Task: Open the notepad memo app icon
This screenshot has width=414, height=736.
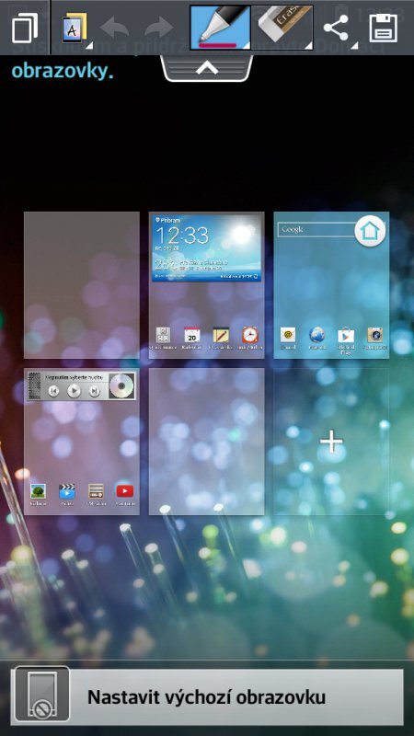Action: 221,335
